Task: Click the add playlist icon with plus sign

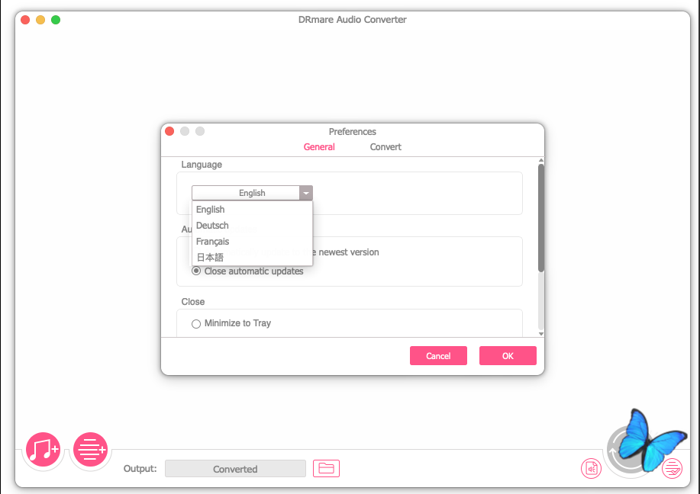Action: pos(90,450)
